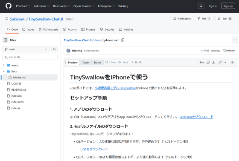Open the Pull requests tab
This screenshot has width=239, height=161.
(48, 29)
